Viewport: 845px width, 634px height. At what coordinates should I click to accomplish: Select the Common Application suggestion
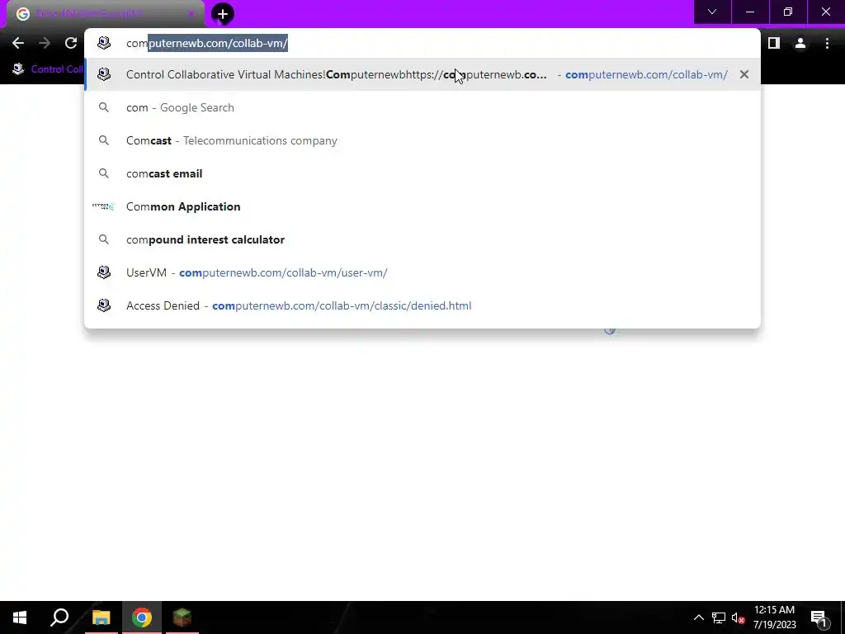pos(422,206)
